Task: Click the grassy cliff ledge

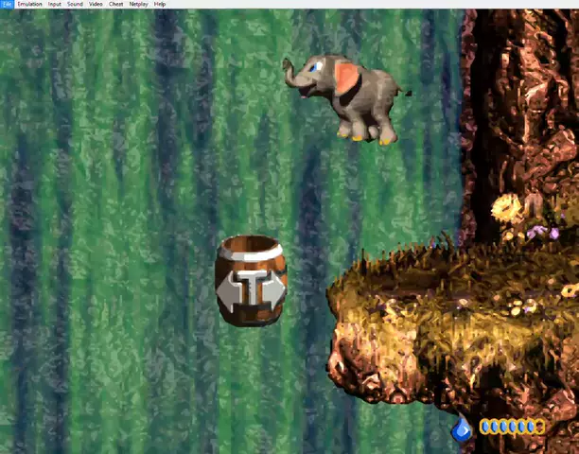Action: click(x=454, y=293)
